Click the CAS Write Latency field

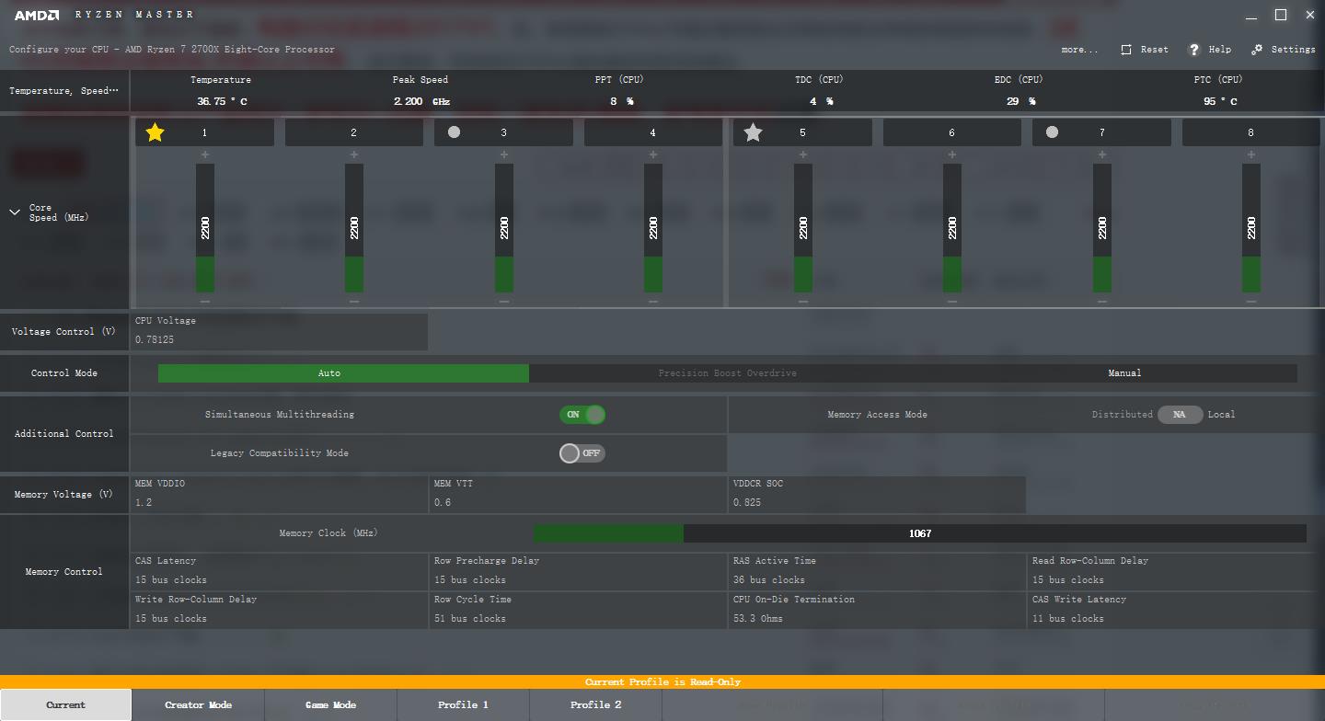pos(1176,610)
